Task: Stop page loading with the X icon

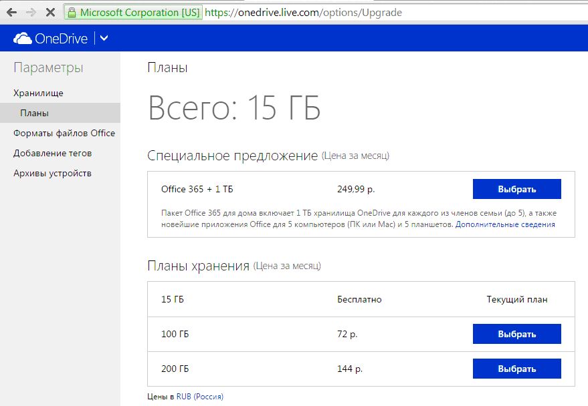Action: 51,12
